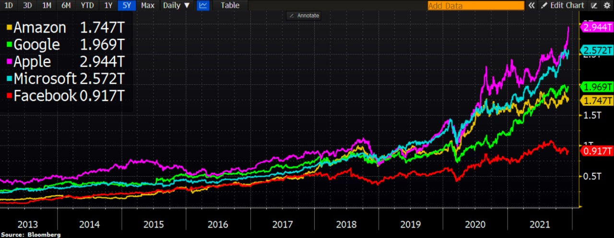Click the 1.5T y-axis label
This screenshot has width=614, height=238.
click(591, 115)
